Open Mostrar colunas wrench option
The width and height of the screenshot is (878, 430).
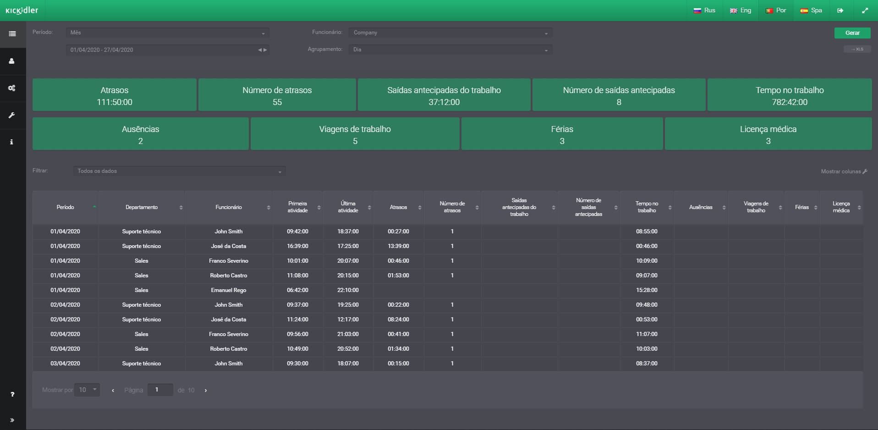click(x=844, y=171)
